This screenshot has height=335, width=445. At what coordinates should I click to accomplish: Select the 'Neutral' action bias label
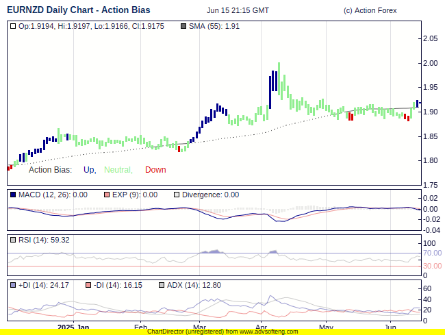118,170
